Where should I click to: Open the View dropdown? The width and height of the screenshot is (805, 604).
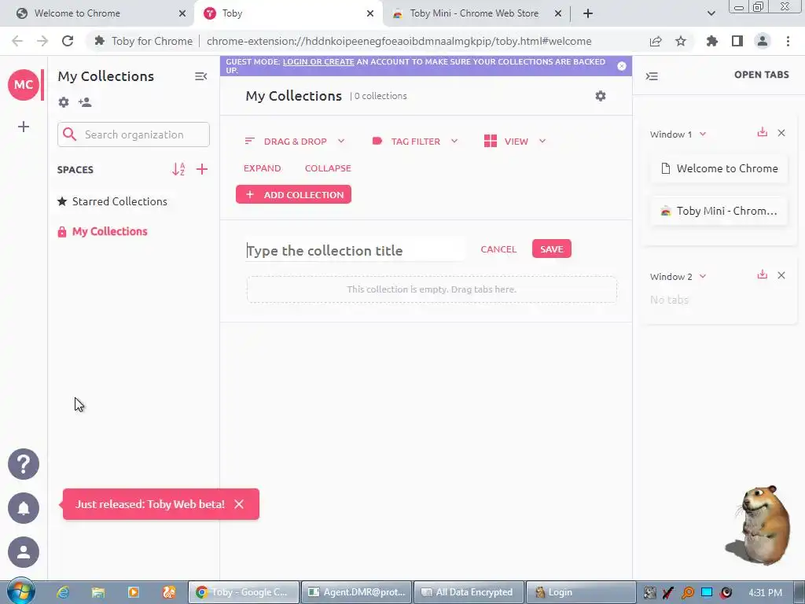pyautogui.click(x=514, y=142)
